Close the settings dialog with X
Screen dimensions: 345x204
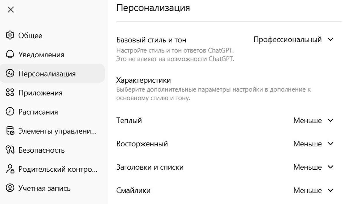coord(11,10)
